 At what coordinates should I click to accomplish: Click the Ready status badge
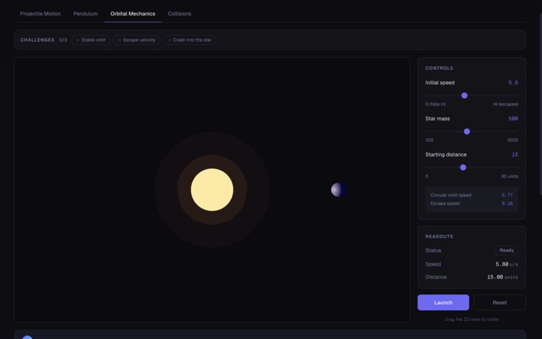507,250
